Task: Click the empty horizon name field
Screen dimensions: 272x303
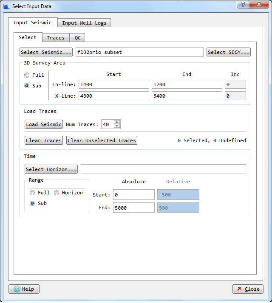Action: [x=163, y=169]
